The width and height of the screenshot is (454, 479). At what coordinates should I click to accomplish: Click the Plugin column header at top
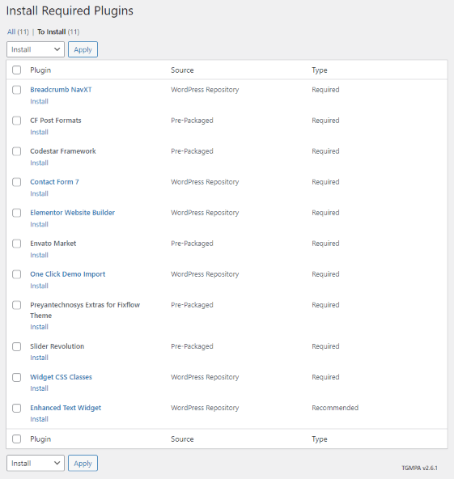point(40,70)
